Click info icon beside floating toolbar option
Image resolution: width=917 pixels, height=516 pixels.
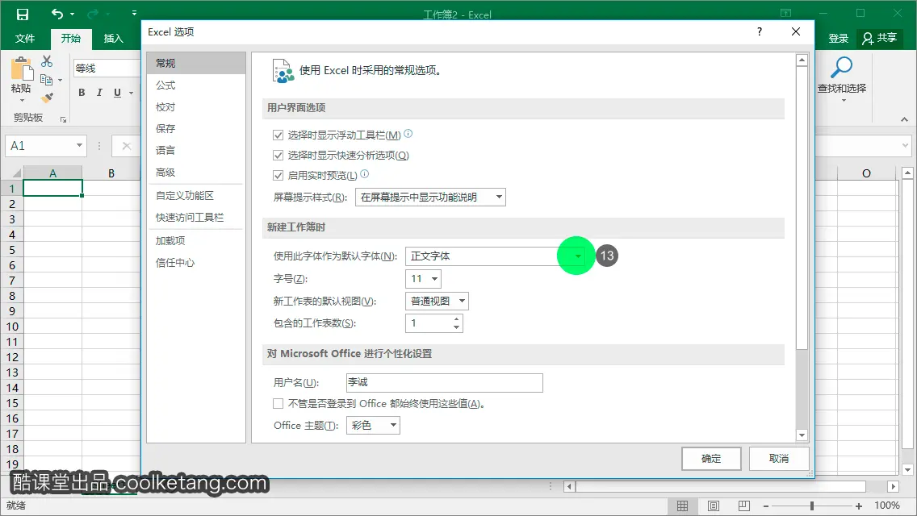[408, 133]
